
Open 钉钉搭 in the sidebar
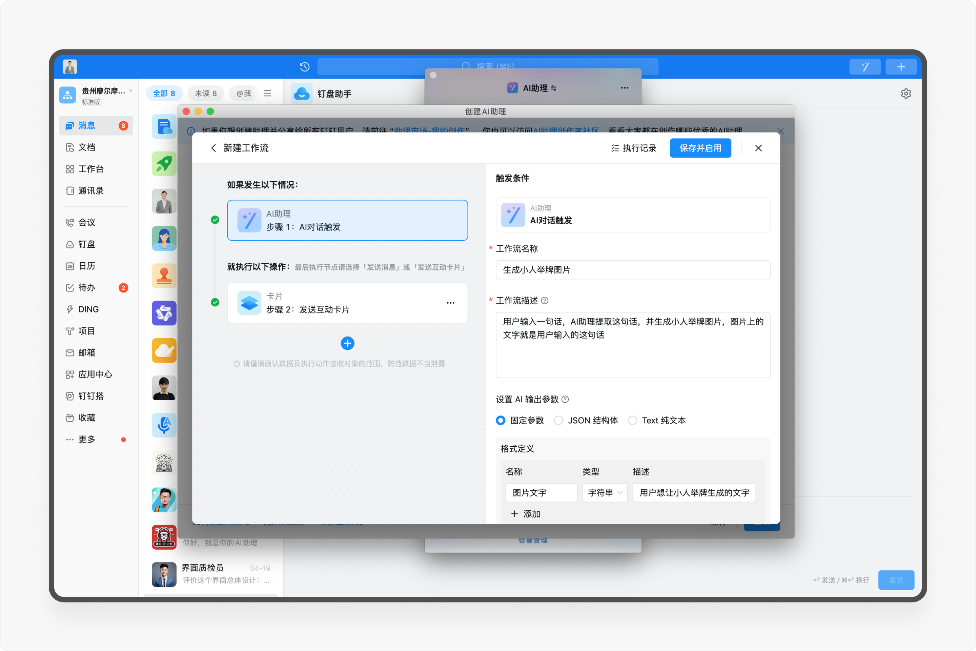pos(96,396)
